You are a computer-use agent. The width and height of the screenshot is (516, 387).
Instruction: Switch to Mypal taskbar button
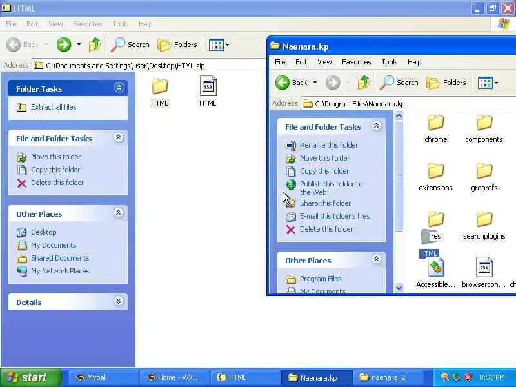pyautogui.click(x=103, y=377)
